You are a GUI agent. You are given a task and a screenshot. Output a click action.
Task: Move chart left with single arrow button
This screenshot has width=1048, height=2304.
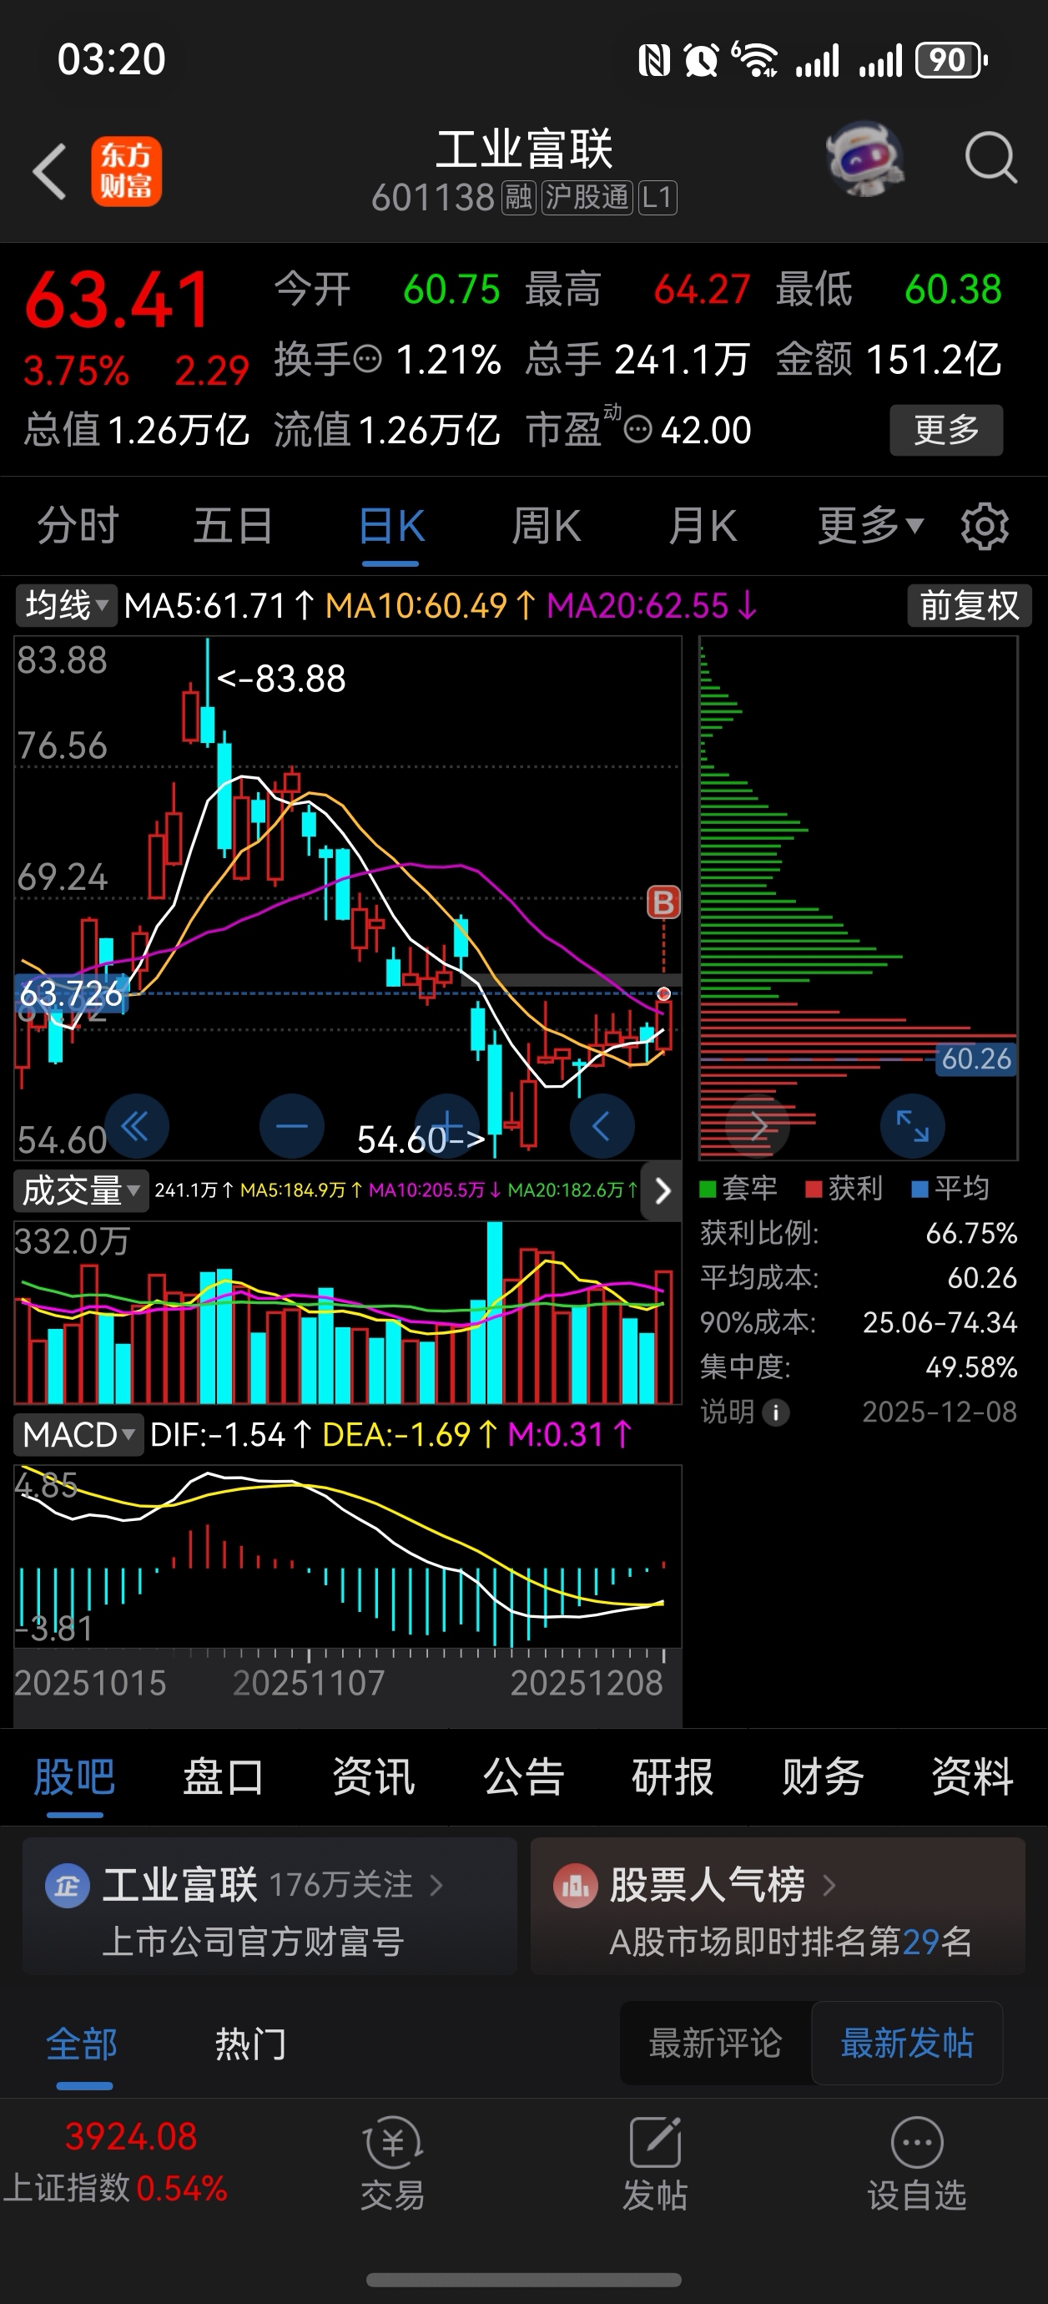602,1126
